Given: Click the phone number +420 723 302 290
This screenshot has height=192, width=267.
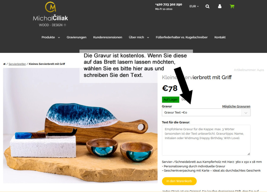Looking at the screenshot, I should point(169,4).
